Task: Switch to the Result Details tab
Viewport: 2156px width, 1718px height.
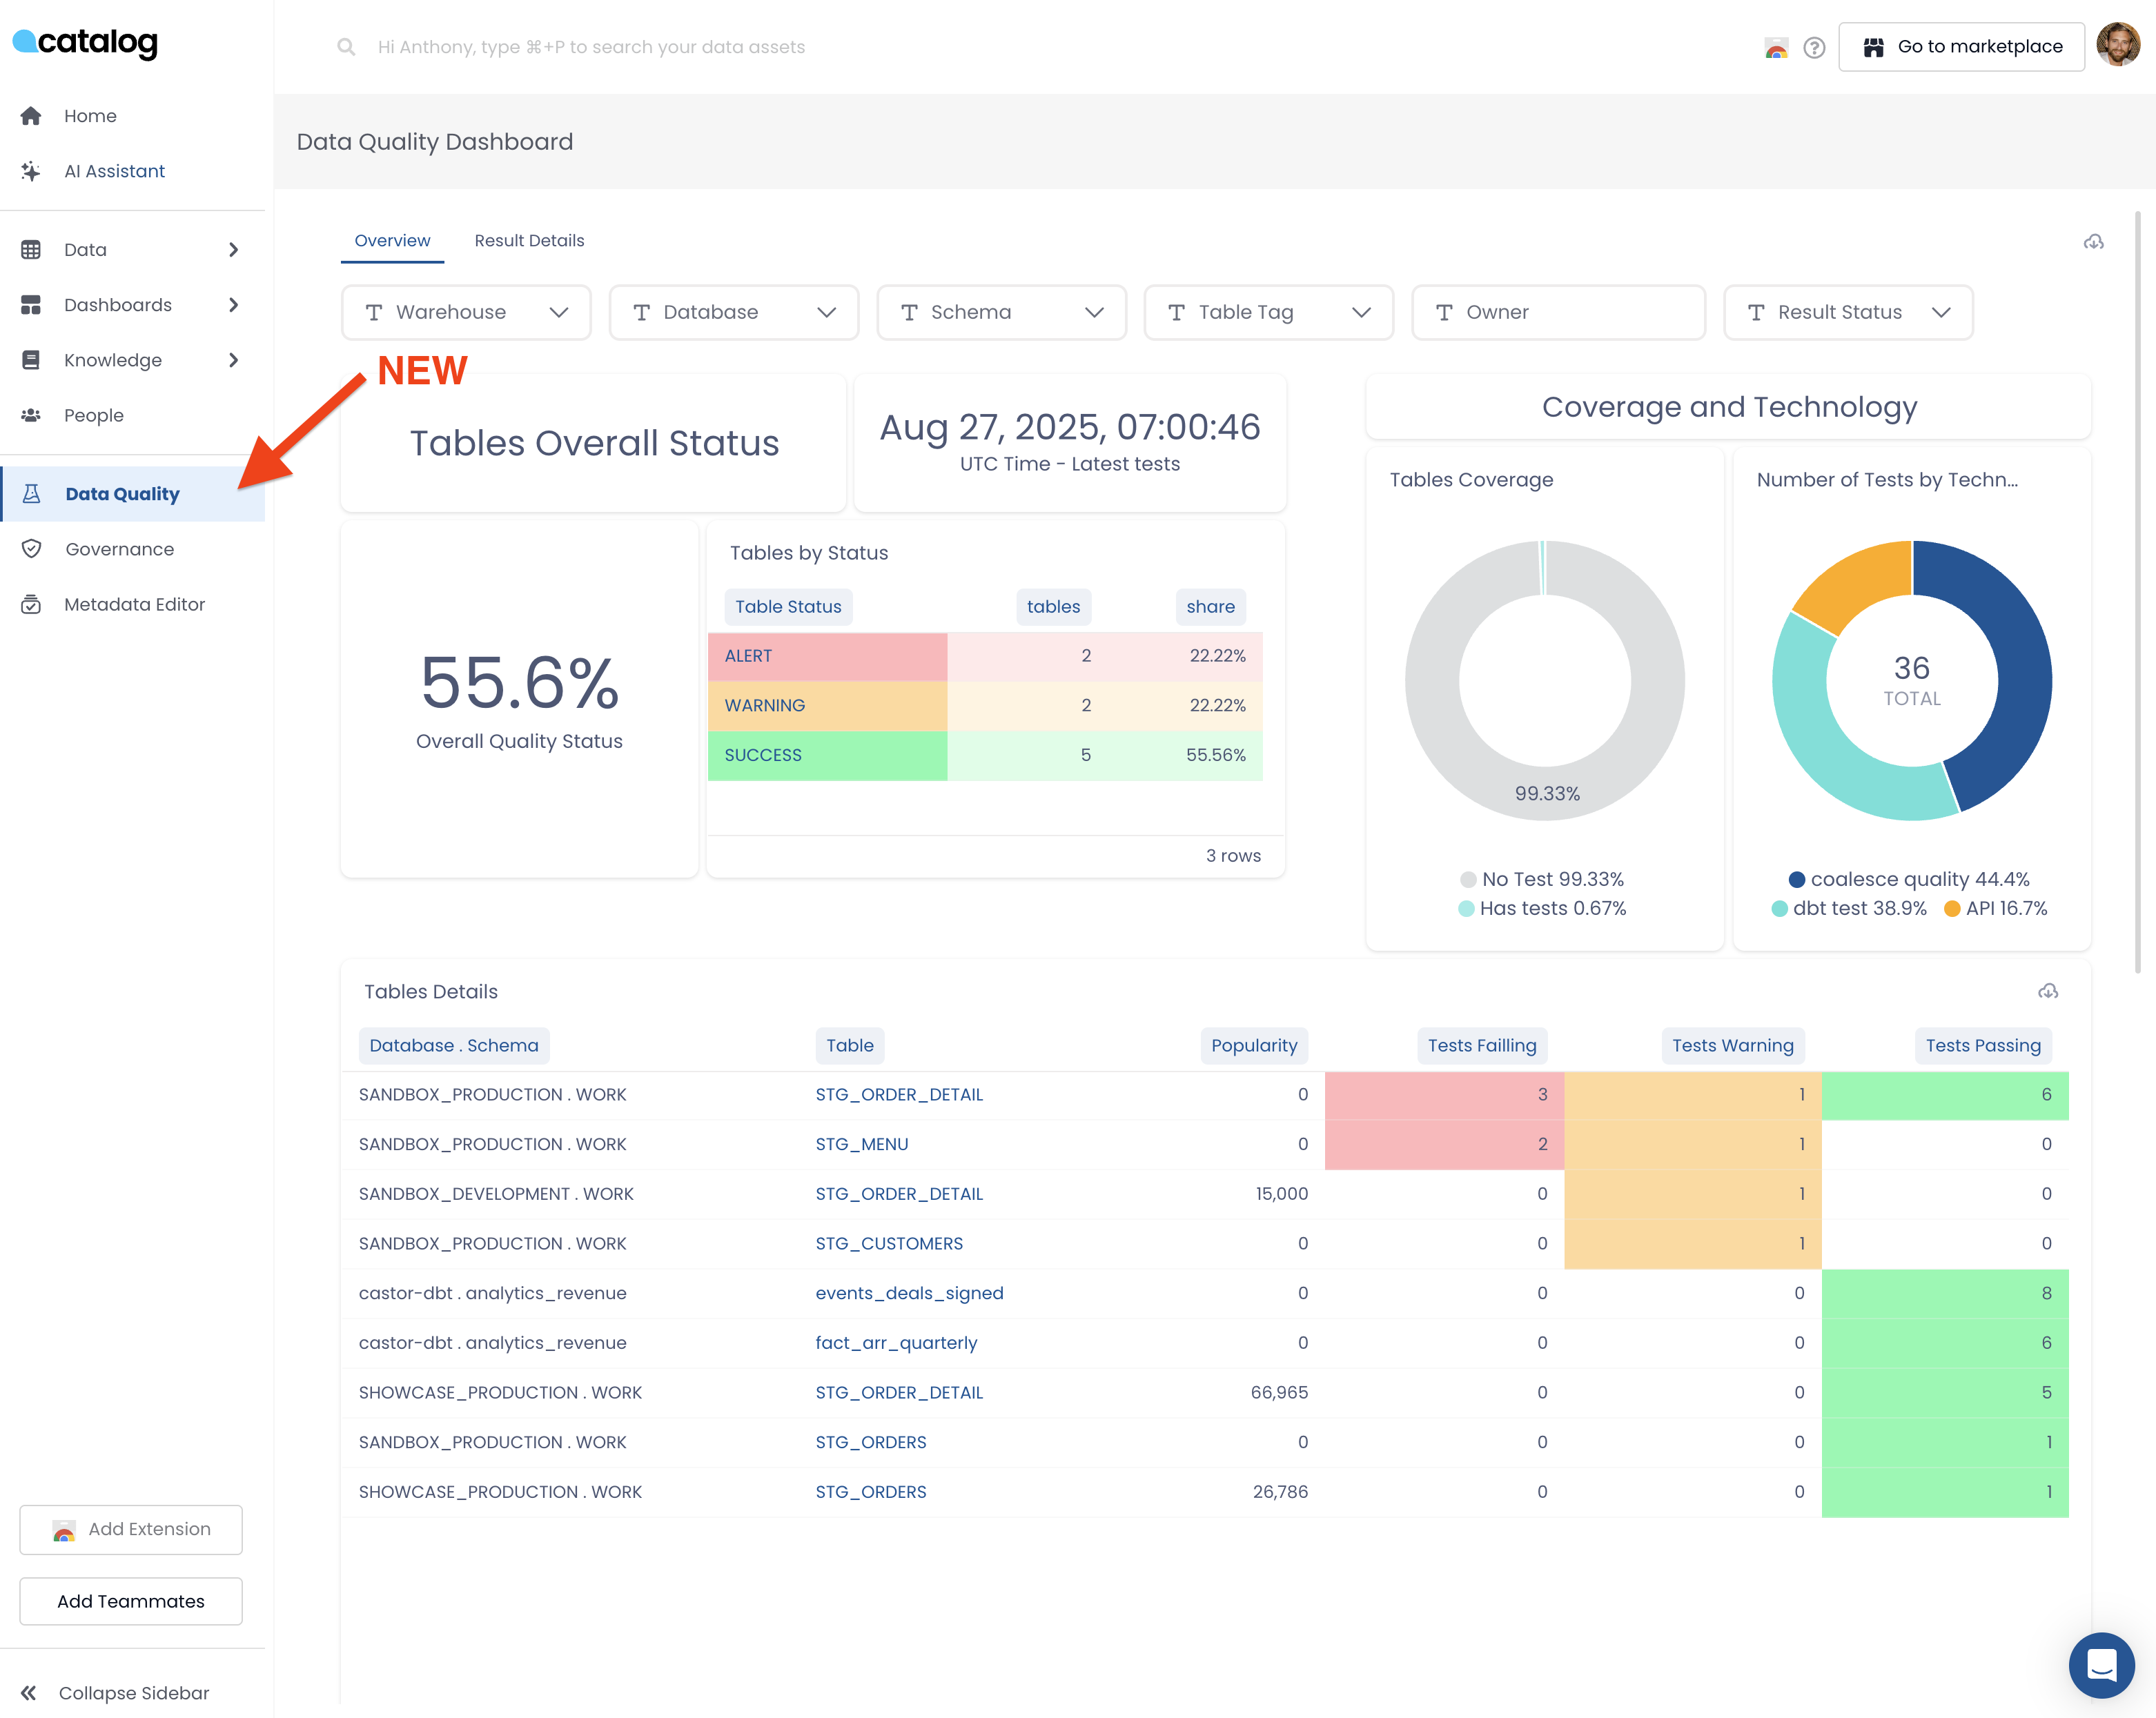Action: (x=529, y=240)
